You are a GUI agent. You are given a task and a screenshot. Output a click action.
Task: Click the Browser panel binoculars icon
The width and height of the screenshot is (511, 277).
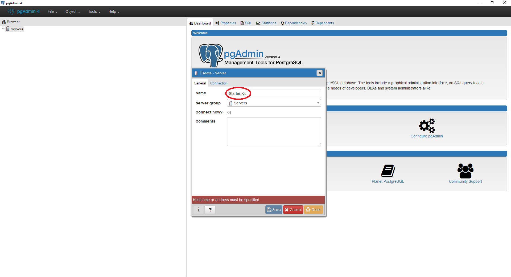[x=4, y=22]
